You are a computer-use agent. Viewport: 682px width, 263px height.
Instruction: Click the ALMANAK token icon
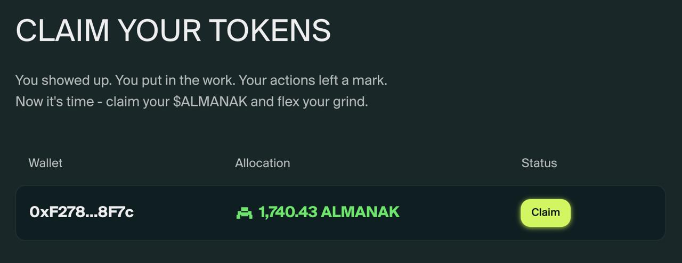(x=244, y=213)
